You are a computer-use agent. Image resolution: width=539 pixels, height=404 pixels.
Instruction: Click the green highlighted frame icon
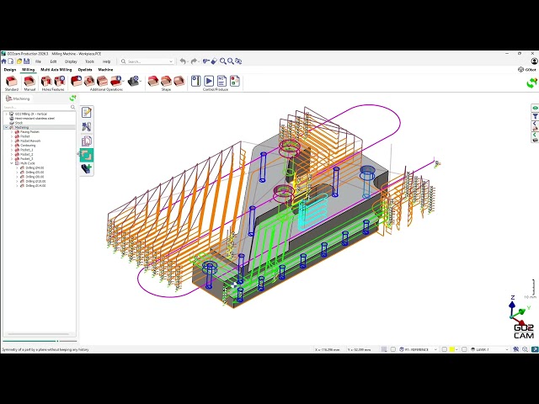tap(86, 155)
